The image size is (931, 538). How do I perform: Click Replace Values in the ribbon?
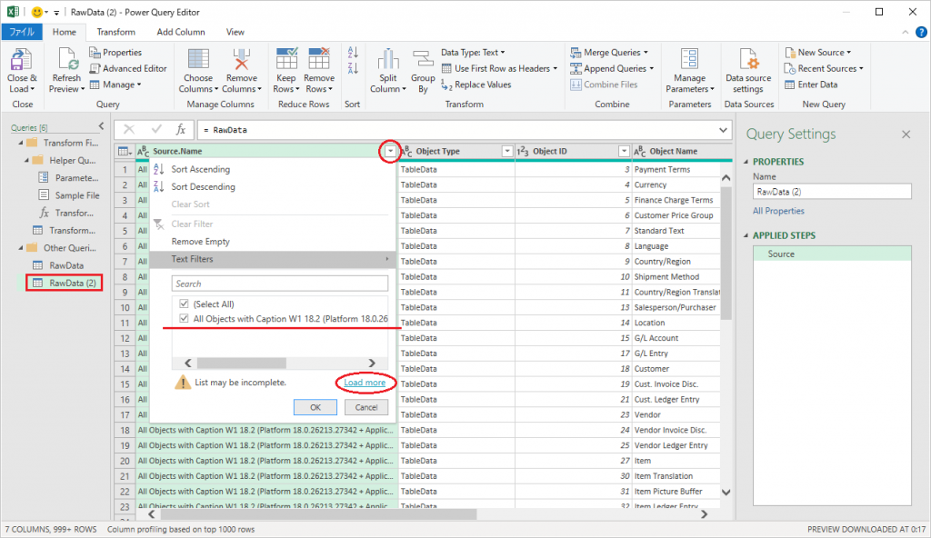point(476,85)
